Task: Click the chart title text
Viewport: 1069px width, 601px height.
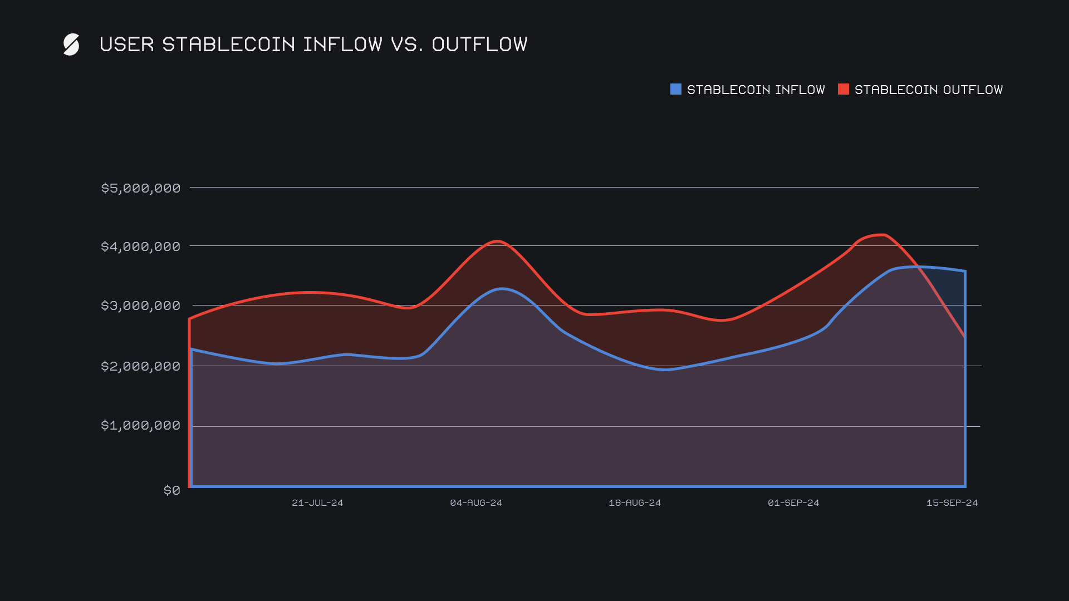Action: coord(313,45)
